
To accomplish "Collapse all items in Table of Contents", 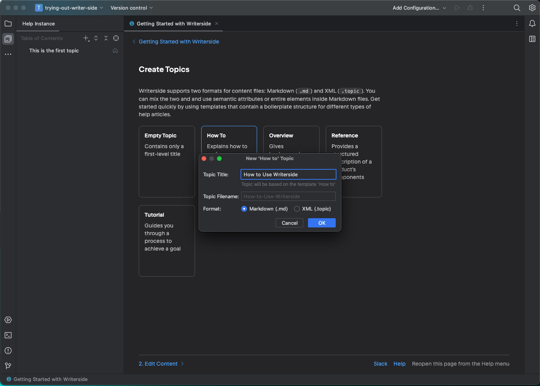I will [x=106, y=38].
